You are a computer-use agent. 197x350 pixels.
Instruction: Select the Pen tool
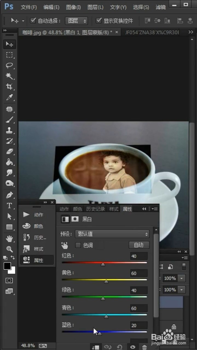pos(9,195)
